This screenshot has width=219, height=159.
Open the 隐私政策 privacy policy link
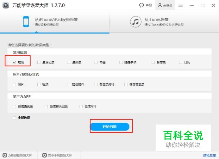pos(210,156)
